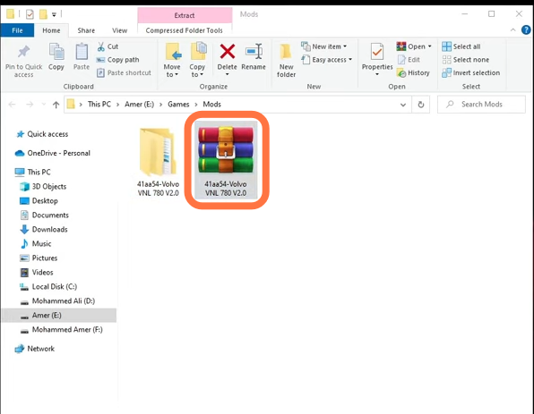Click the Search Mods field
534x414 pixels.
481,105
